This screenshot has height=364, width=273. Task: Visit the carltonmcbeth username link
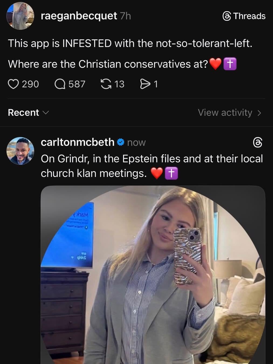pyautogui.click(x=77, y=142)
